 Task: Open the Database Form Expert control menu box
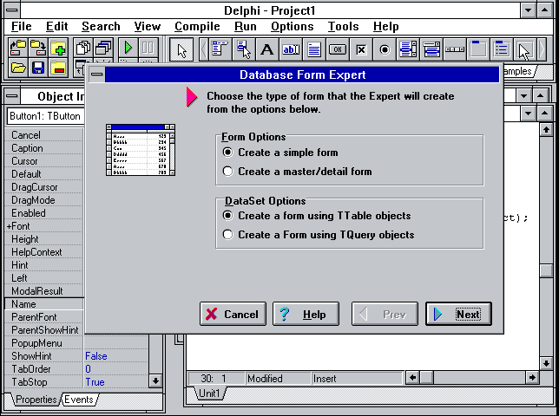pyautogui.click(x=95, y=75)
